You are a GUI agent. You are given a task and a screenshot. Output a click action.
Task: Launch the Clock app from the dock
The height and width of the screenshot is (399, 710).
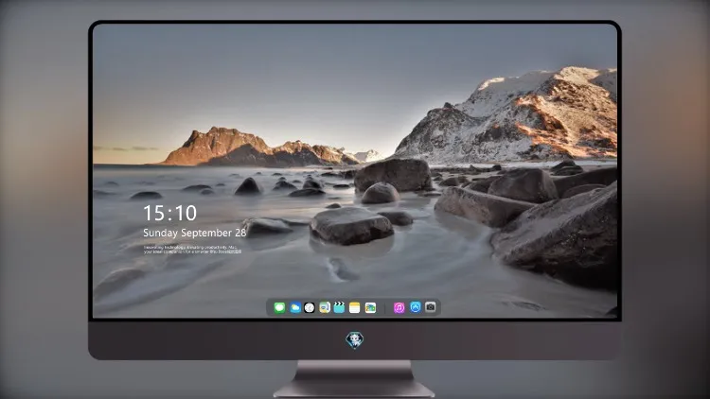tap(310, 307)
